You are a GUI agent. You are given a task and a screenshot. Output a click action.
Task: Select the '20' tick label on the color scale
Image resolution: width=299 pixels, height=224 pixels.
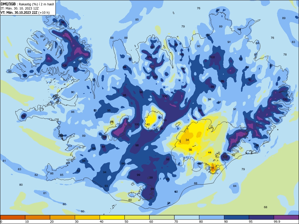tap(52, 222)
